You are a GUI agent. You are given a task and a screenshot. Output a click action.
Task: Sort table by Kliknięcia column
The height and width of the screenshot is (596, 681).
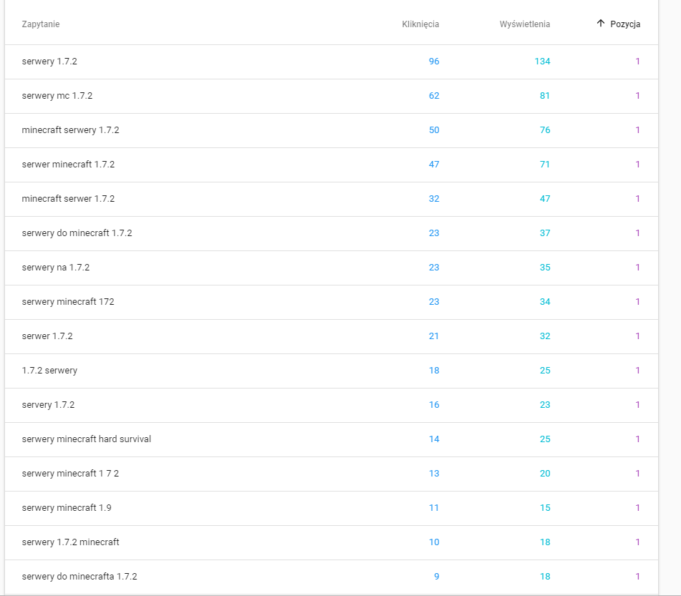(x=420, y=24)
